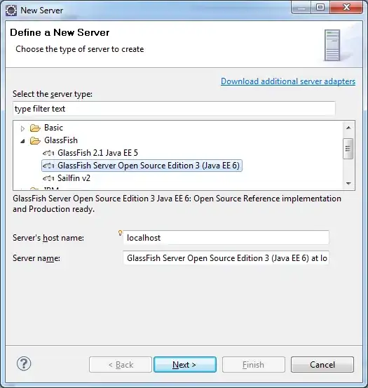This screenshot has height=388, width=368.
Task: Click the GlassFish 2.1 Java EE 5 fish icon
Action: coord(48,153)
